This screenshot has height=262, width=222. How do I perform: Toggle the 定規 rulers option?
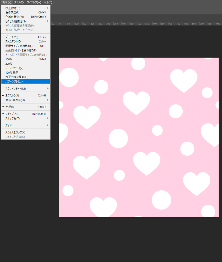click(x=10, y=107)
